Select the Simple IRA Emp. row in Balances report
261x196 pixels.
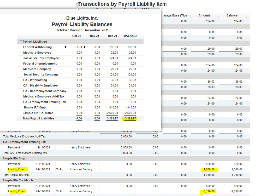35,107
